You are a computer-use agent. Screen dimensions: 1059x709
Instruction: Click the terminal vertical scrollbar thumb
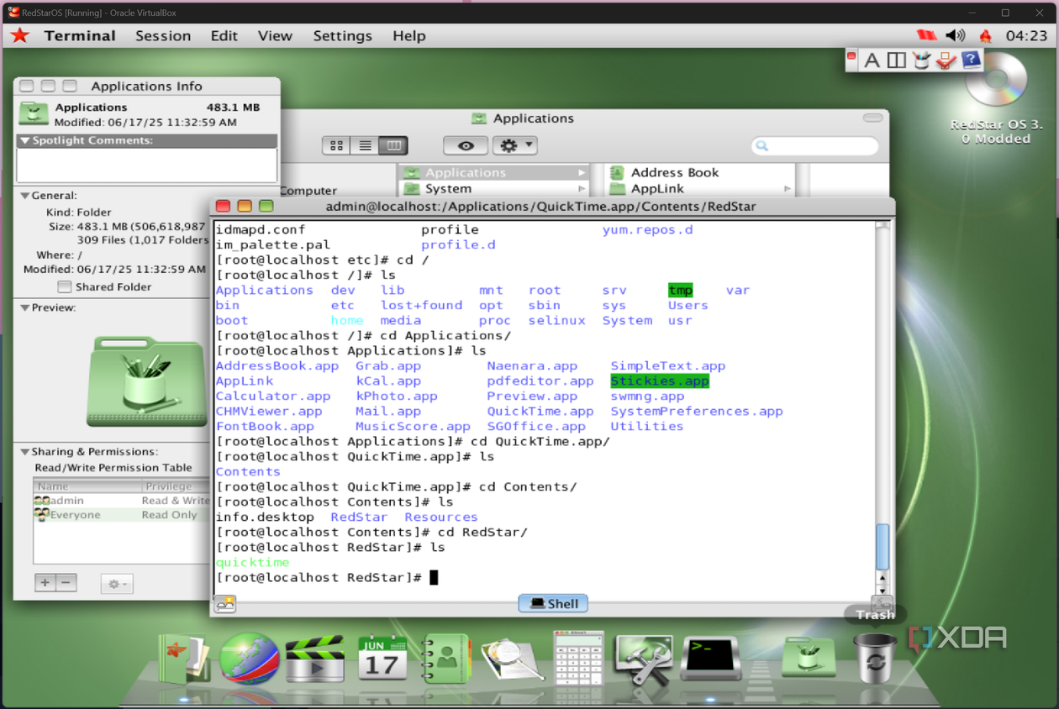pos(882,547)
